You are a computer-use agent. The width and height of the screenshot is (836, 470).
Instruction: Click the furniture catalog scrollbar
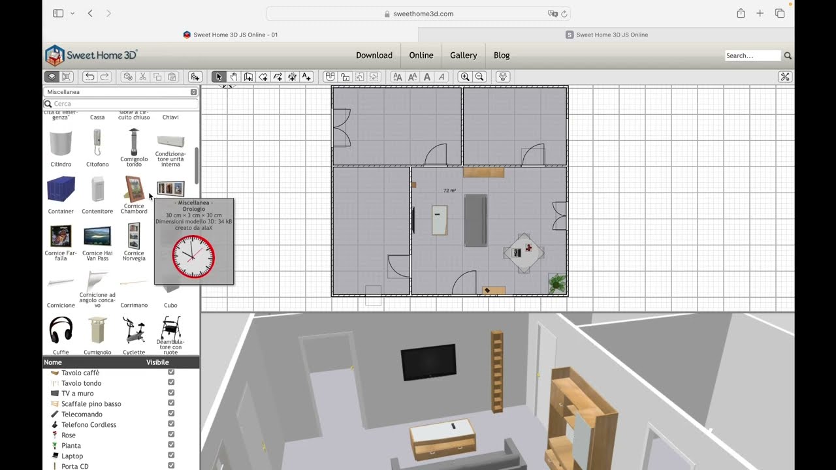click(197, 165)
